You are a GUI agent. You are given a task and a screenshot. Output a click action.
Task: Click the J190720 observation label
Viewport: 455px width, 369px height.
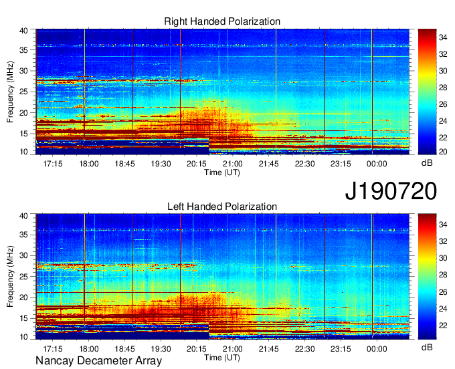pos(391,191)
